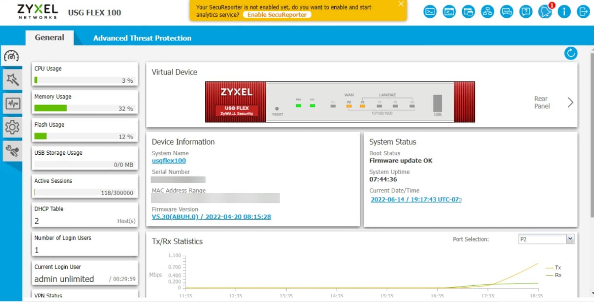Click the Rear Panel label

click(542, 102)
